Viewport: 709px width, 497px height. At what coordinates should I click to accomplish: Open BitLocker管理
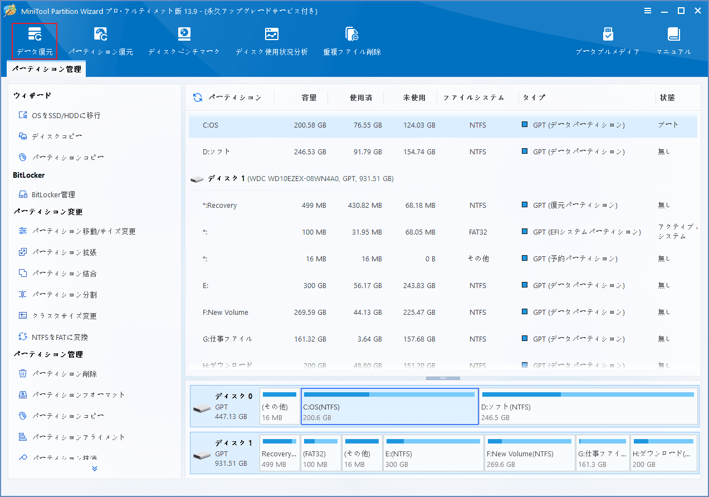47,194
